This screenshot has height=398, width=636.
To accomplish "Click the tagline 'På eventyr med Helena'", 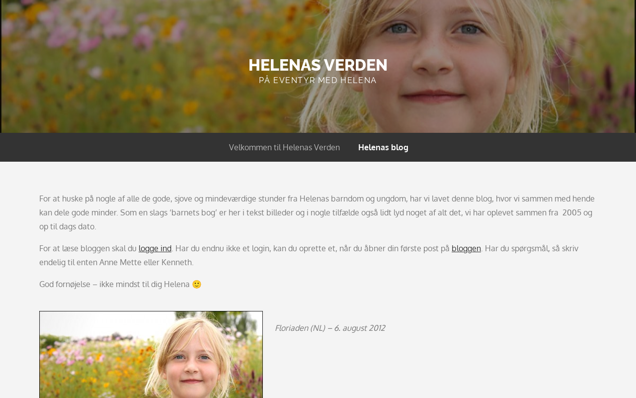I will point(318,80).
